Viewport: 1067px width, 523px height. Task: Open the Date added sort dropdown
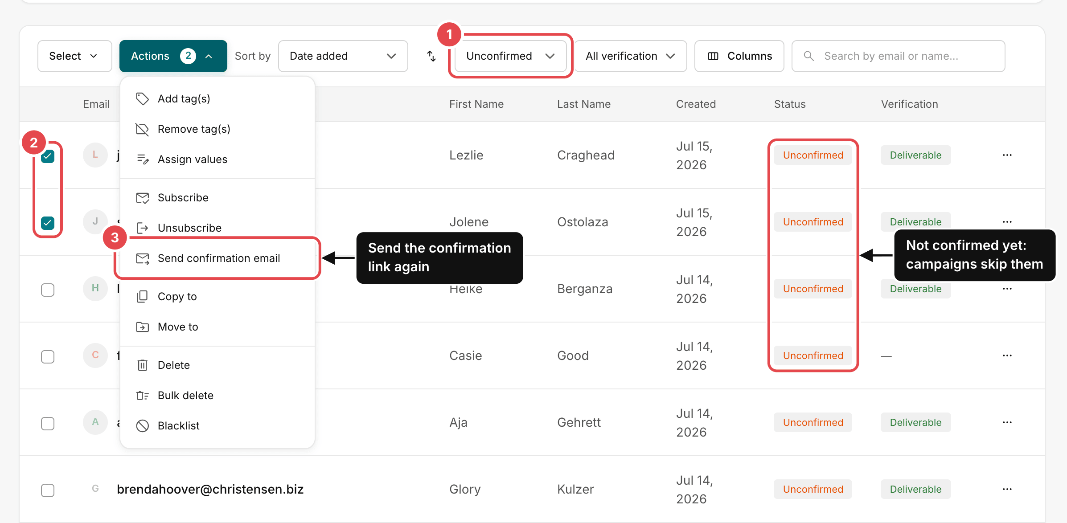(343, 56)
